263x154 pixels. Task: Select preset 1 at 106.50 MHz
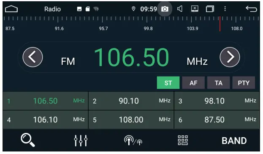46,101
